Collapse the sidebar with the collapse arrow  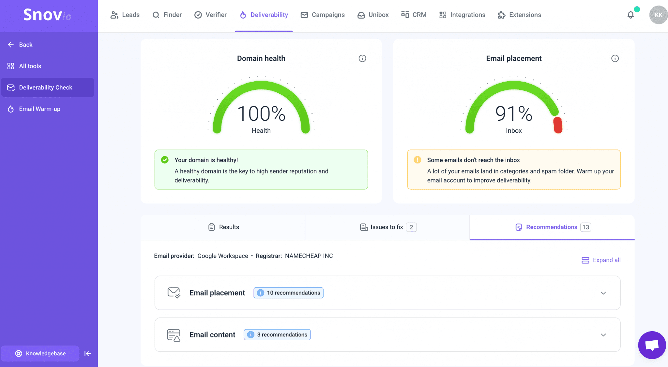pos(87,353)
